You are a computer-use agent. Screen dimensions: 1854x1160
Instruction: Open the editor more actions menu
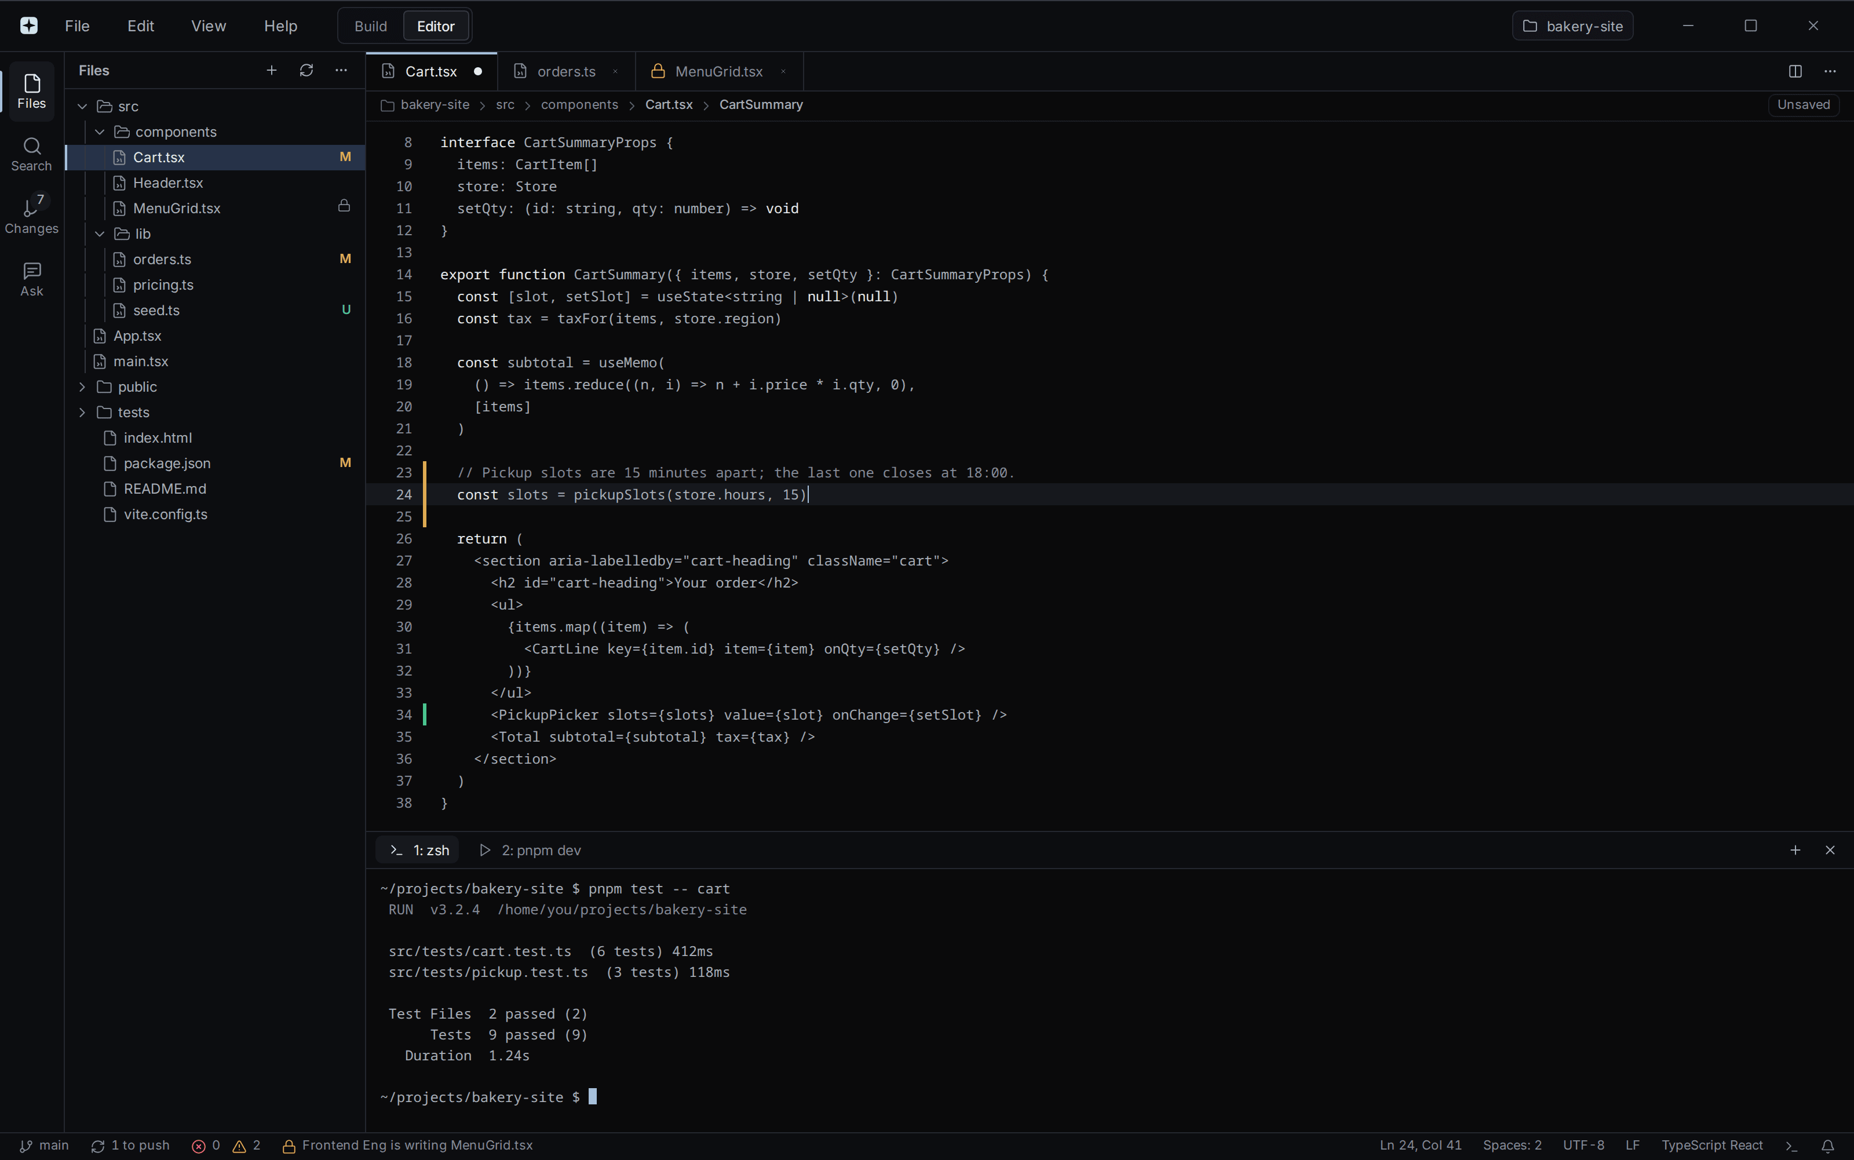click(x=1830, y=71)
